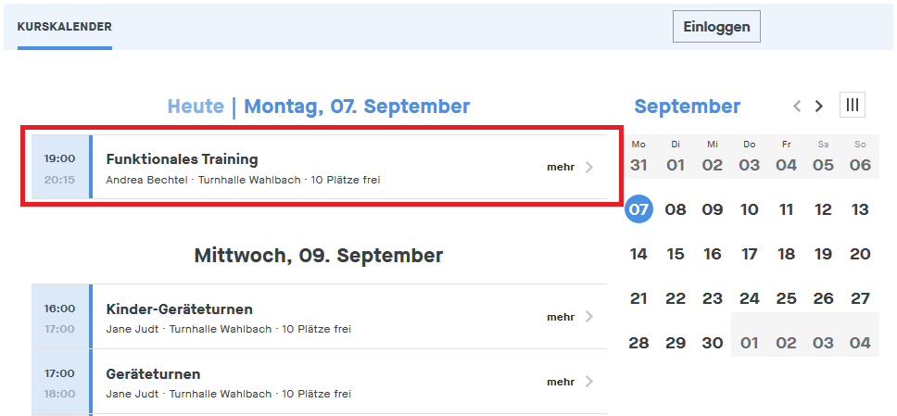Expand Kinder-Geräteturnen chevron arrow
Screen dimensions: 897x416
pyautogui.click(x=589, y=317)
